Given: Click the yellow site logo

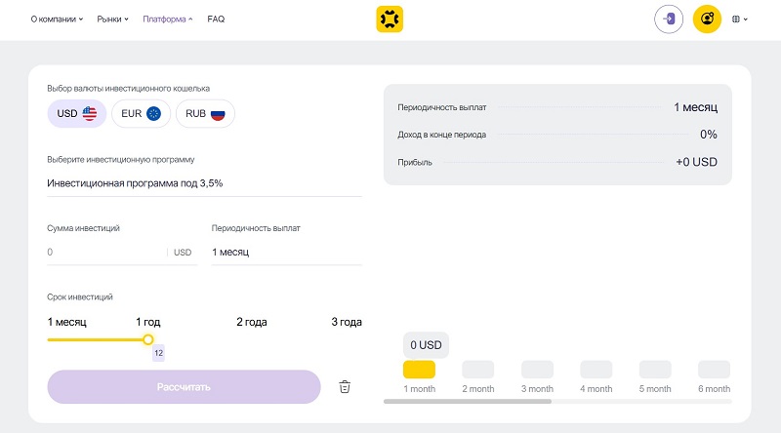Looking at the screenshot, I should tap(390, 19).
